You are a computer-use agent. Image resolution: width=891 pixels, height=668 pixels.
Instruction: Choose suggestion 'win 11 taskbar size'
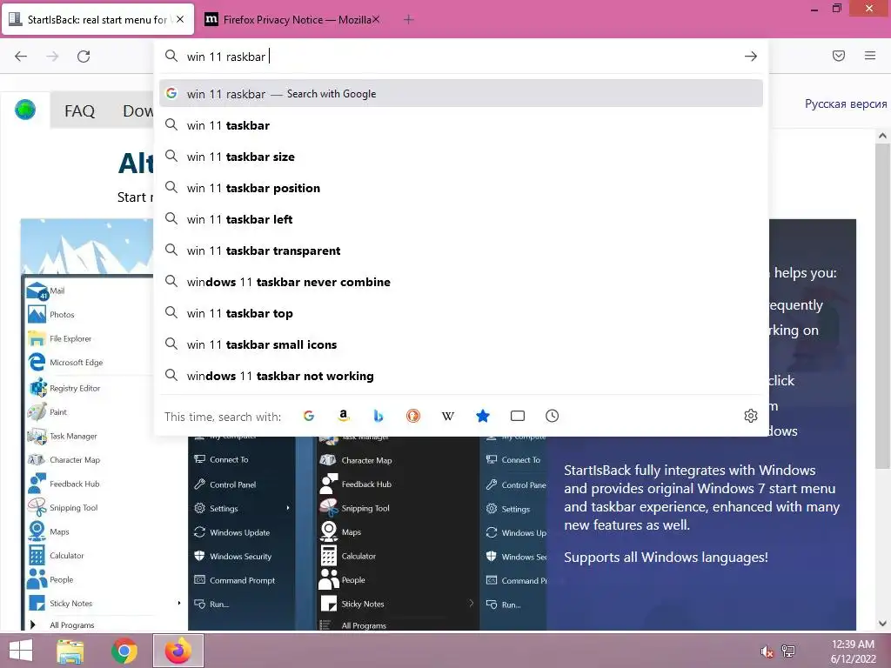click(x=461, y=157)
